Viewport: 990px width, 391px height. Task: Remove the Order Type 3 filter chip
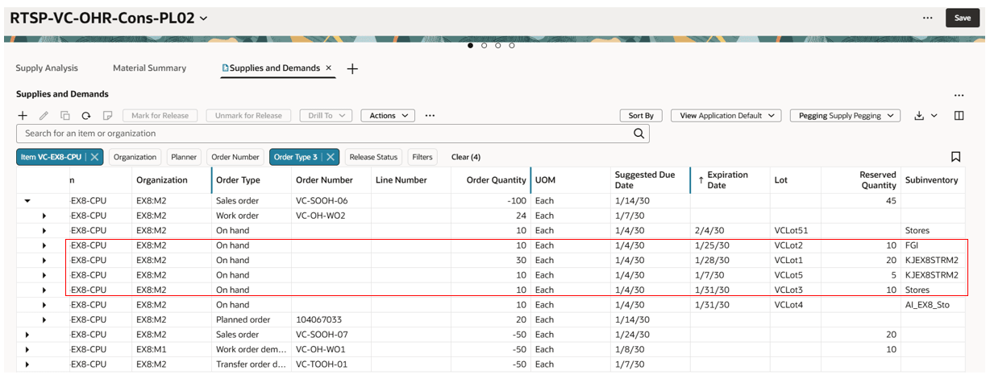330,157
